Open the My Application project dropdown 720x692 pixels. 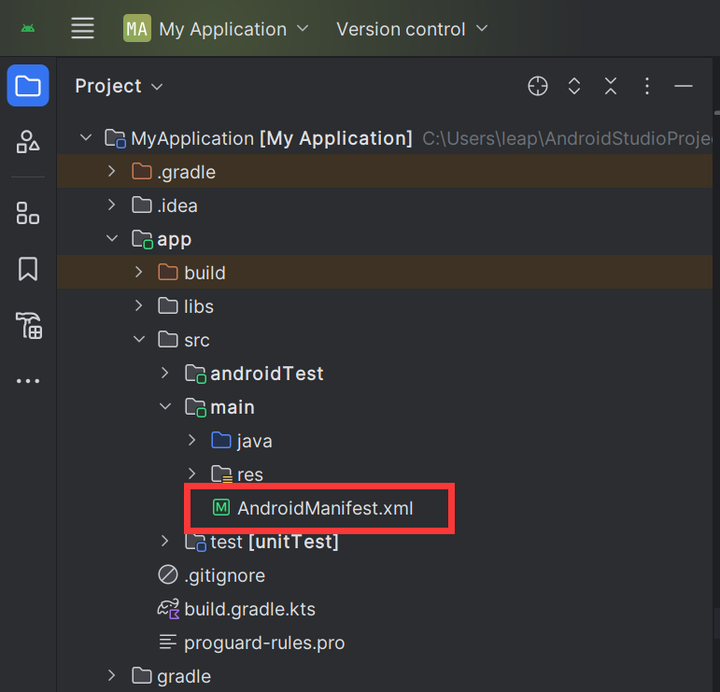click(x=216, y=29)
